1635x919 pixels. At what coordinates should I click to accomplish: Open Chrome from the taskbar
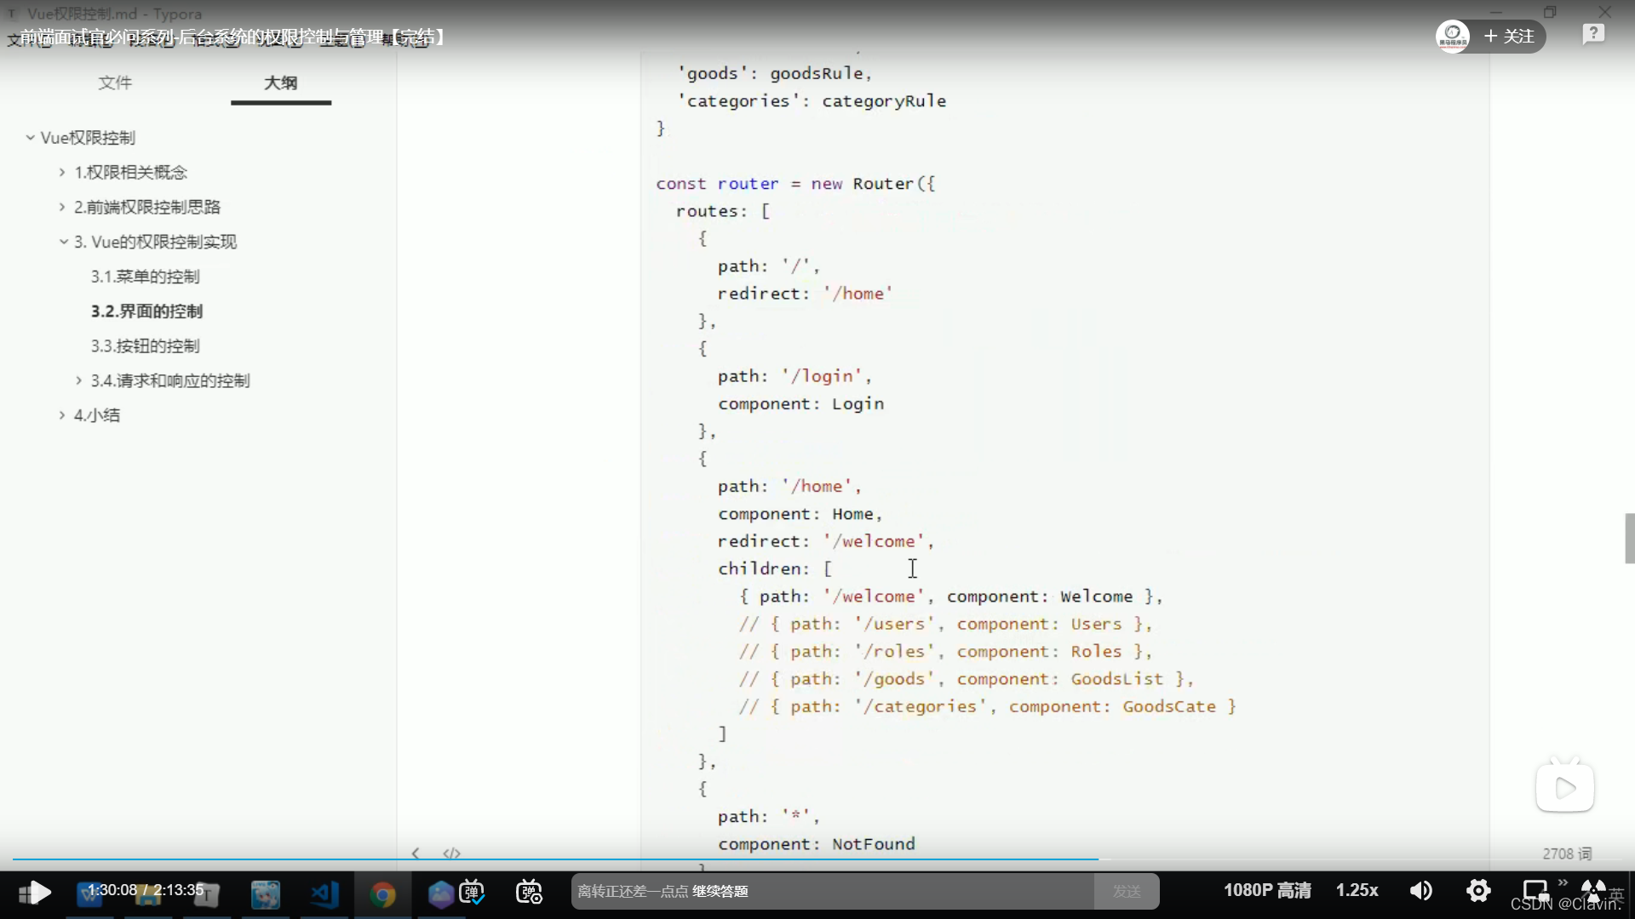point(382,893)
